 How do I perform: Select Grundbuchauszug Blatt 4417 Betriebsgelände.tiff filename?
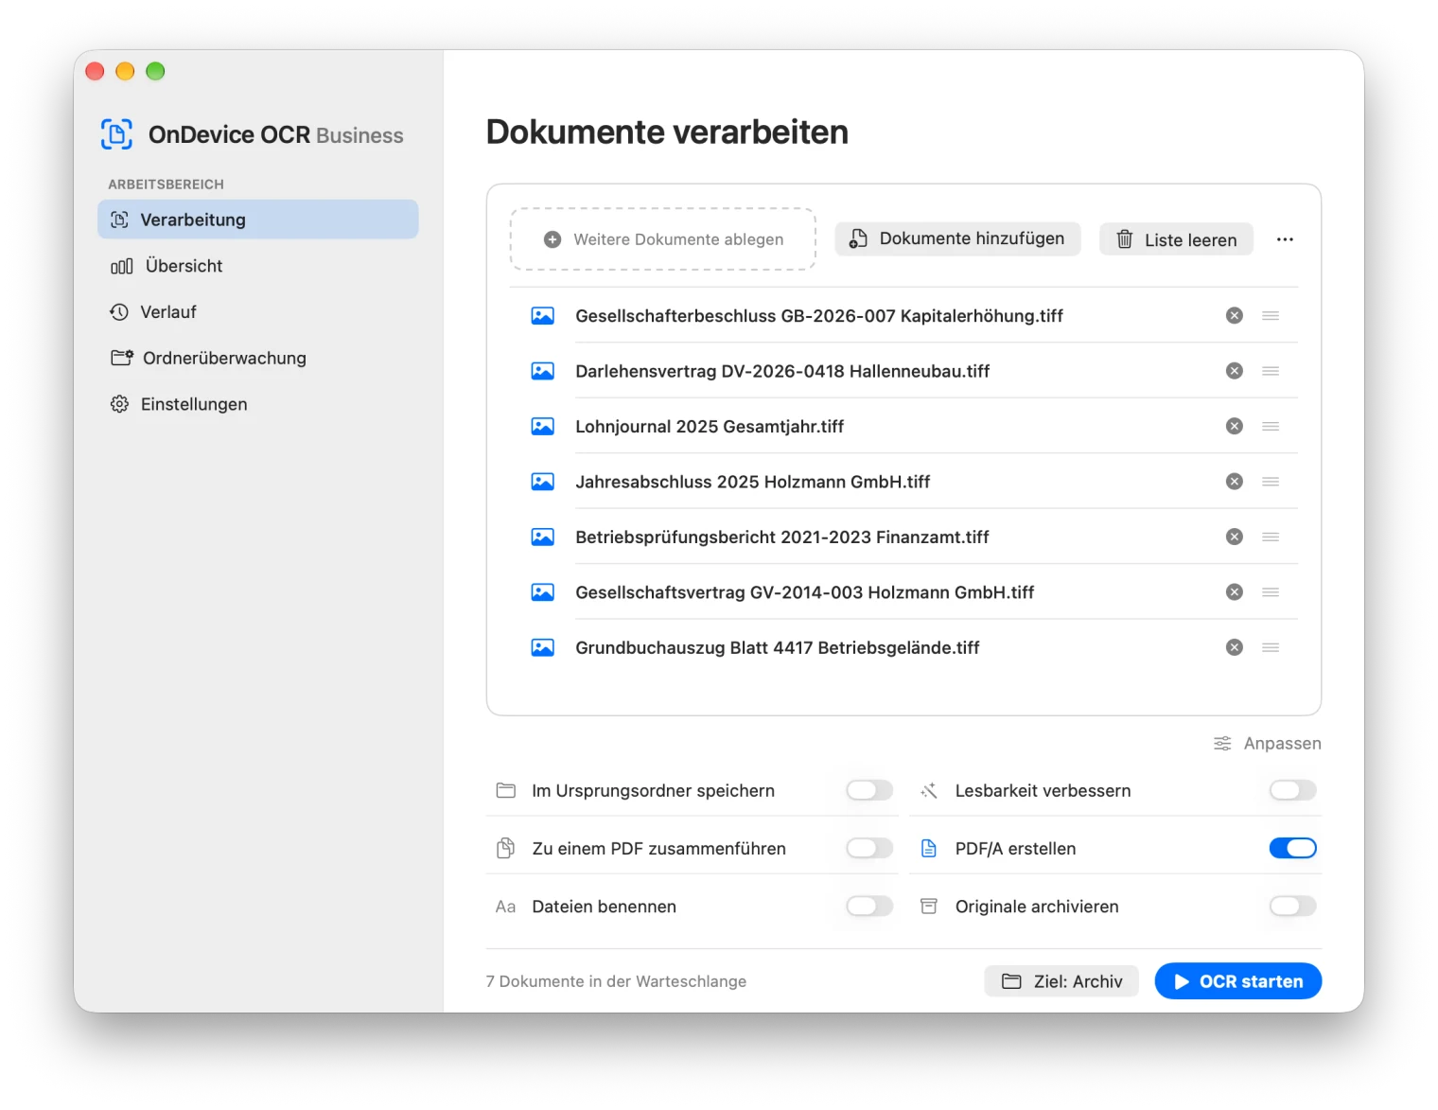click(778, 647)
